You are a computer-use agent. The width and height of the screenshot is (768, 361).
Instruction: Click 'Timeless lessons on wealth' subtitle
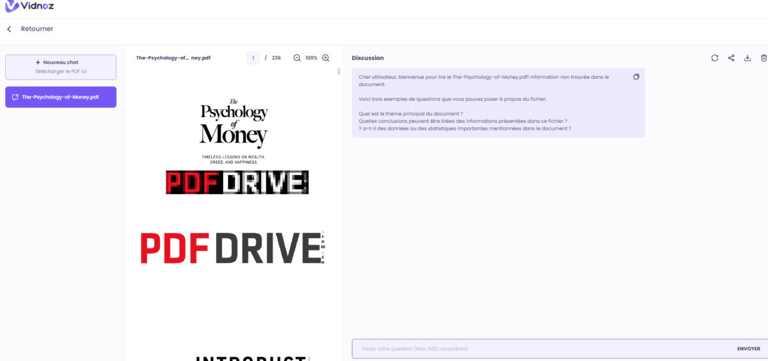[233, 159]
